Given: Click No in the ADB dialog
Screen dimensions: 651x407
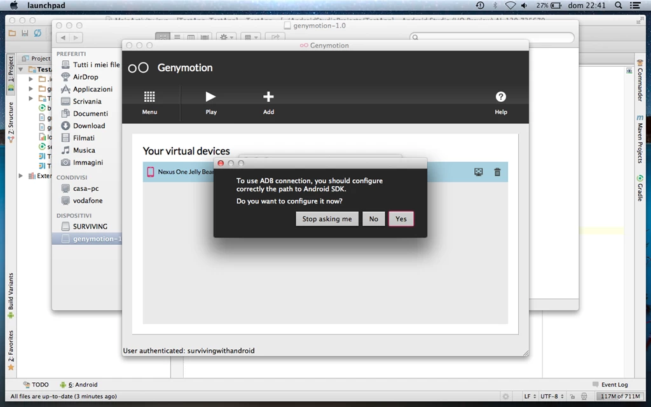Looking at the screenshot, I should coord(374,219).
